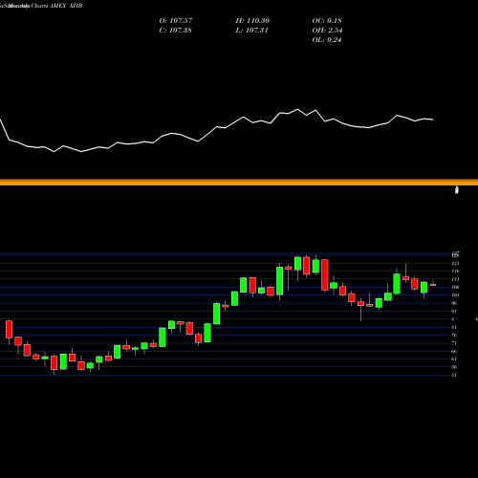Click the latest small red candlestick near 107

click(x=433, y=285)
